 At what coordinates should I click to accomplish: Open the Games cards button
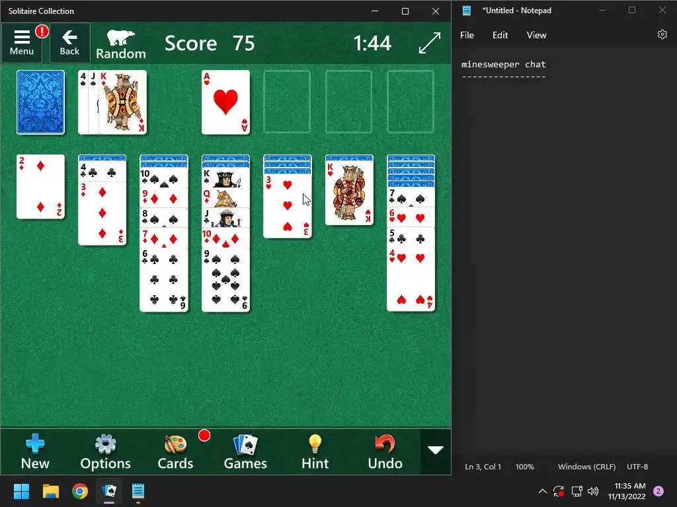pos(245,452)
